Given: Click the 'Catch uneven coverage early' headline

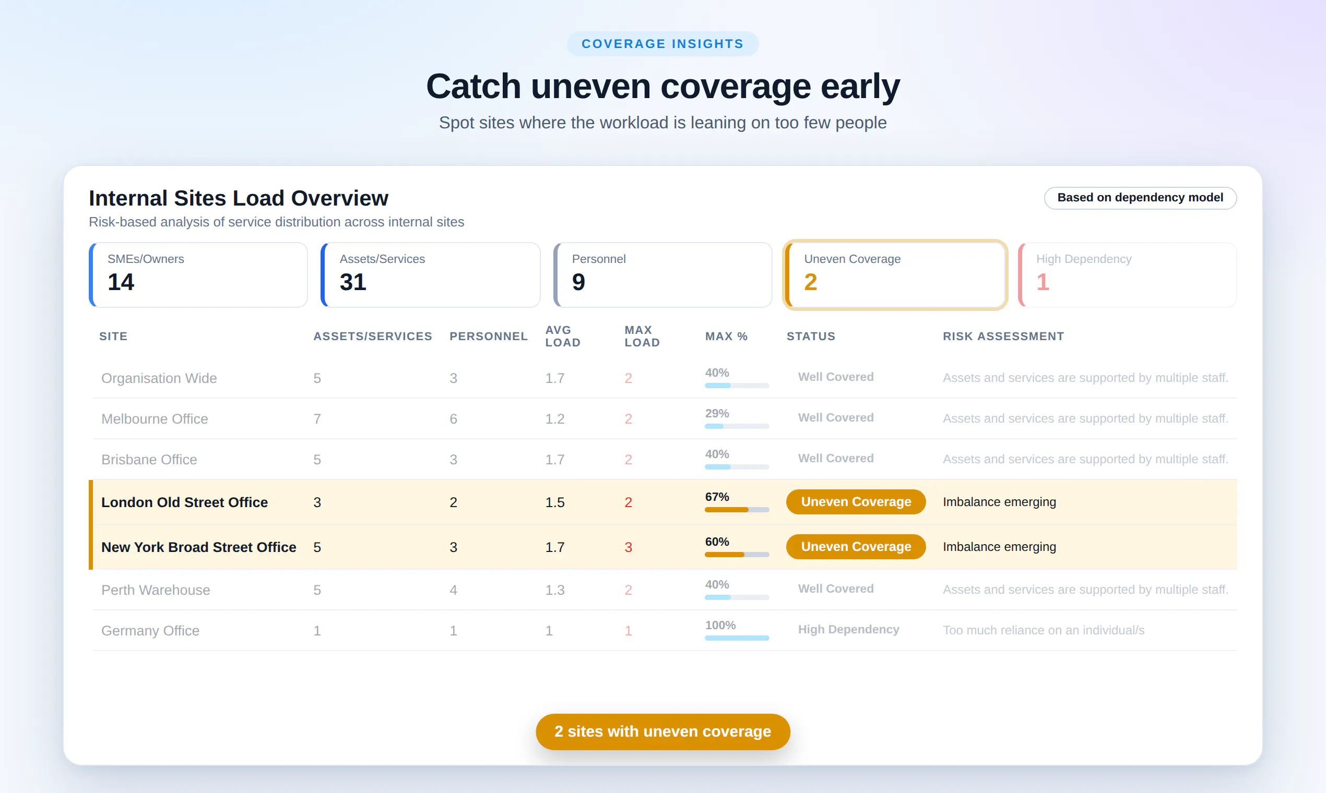Looking at the screenshot, I should (662, 86).
